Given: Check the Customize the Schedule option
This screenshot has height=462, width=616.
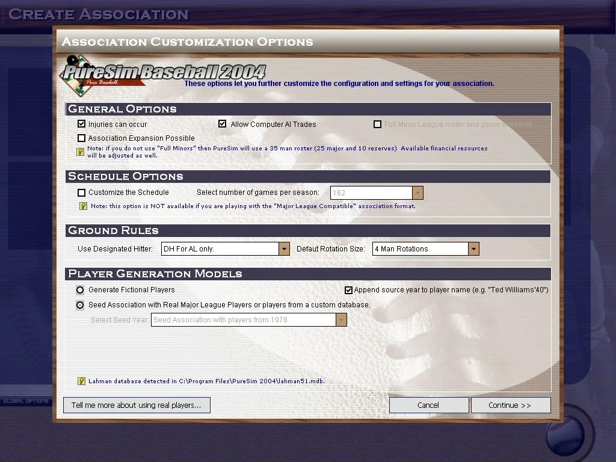Looking at the screenshot, I should click(82, 193).
